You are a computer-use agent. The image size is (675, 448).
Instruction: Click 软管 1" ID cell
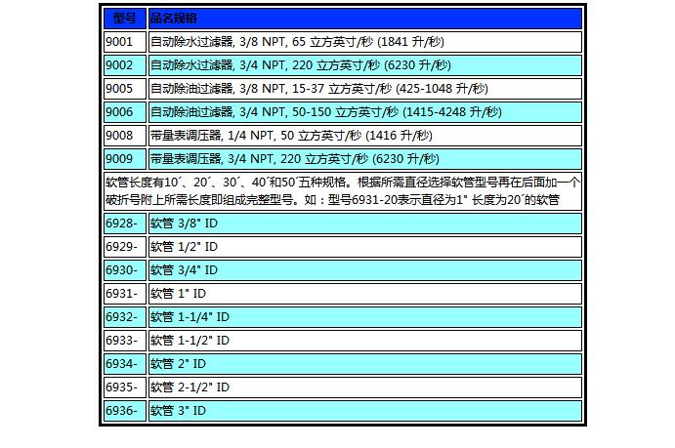(x=365, y=294)
